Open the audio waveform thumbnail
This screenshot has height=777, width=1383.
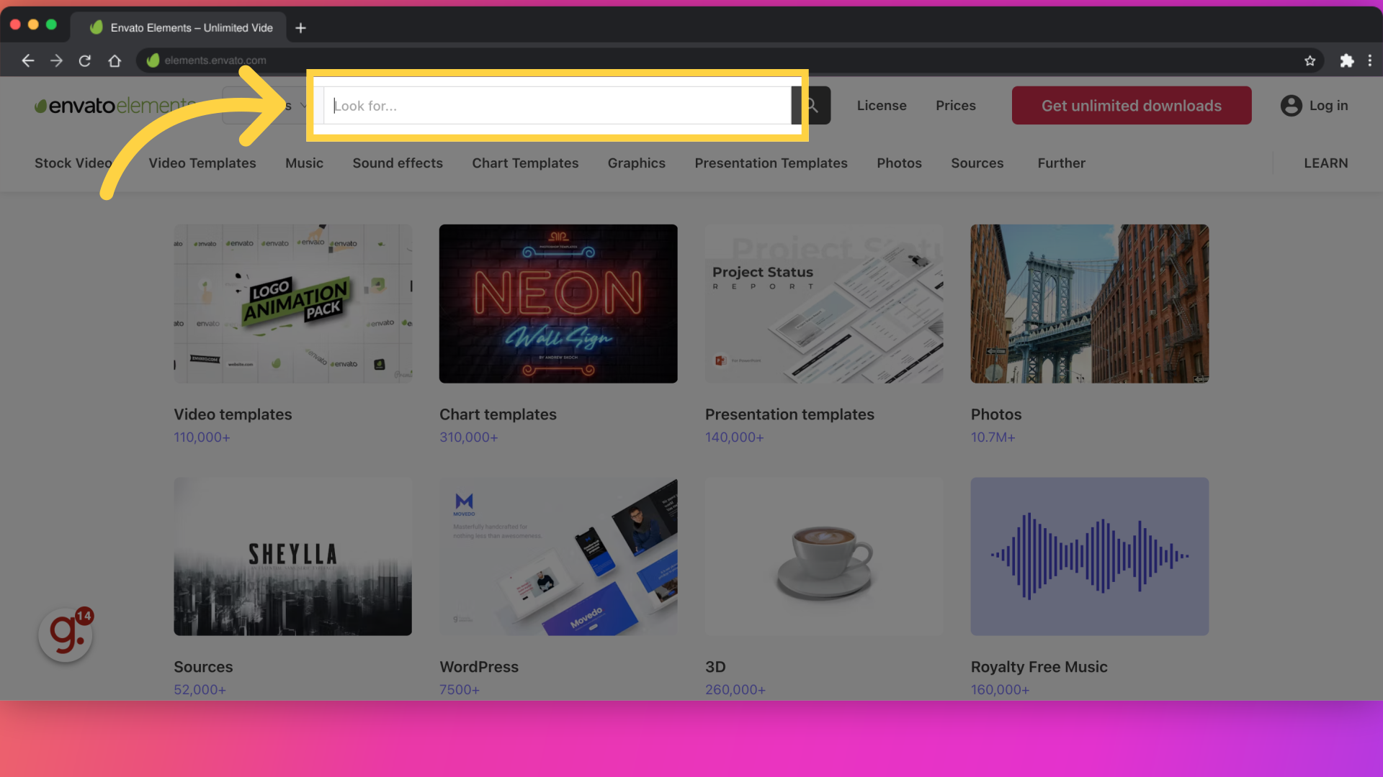tap(1090, 556)
